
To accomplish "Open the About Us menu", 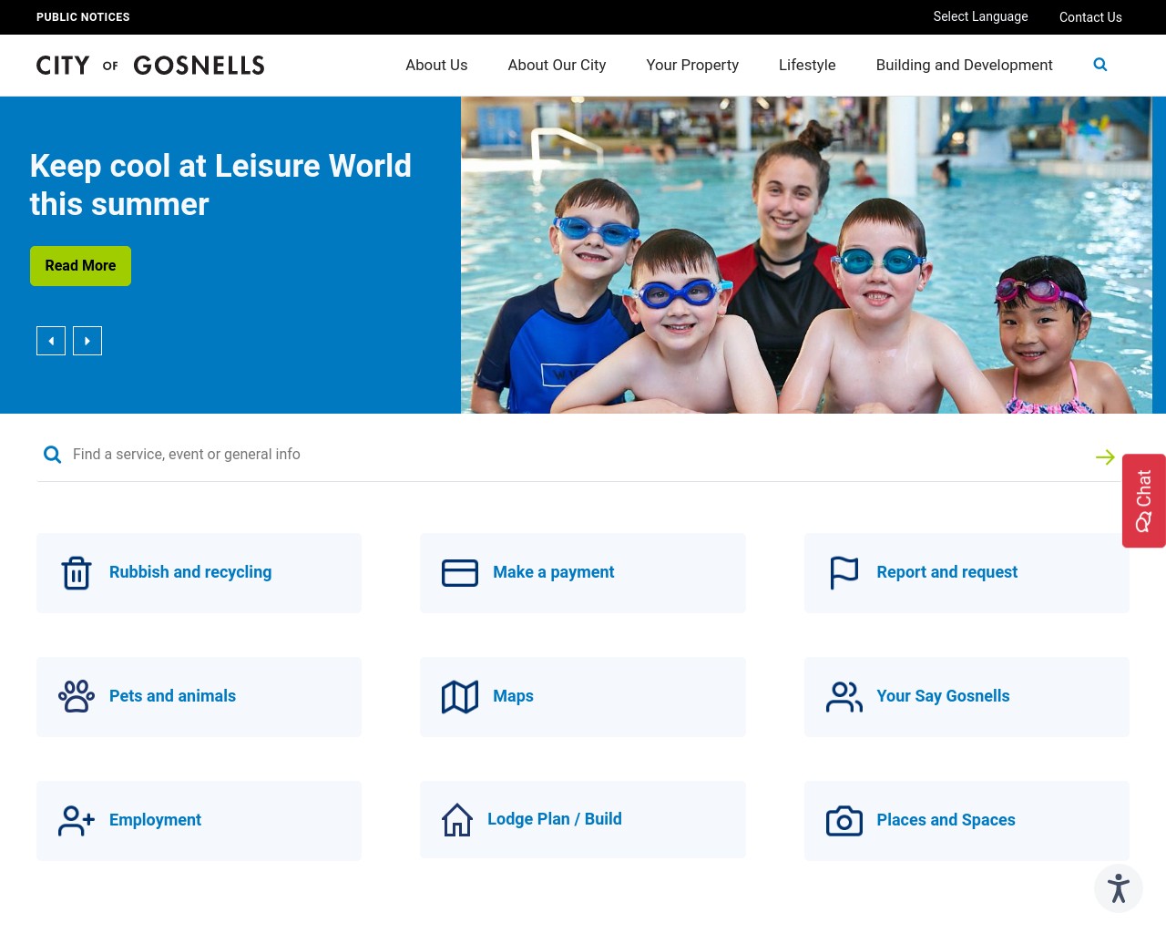I will [x=436, y=65].
